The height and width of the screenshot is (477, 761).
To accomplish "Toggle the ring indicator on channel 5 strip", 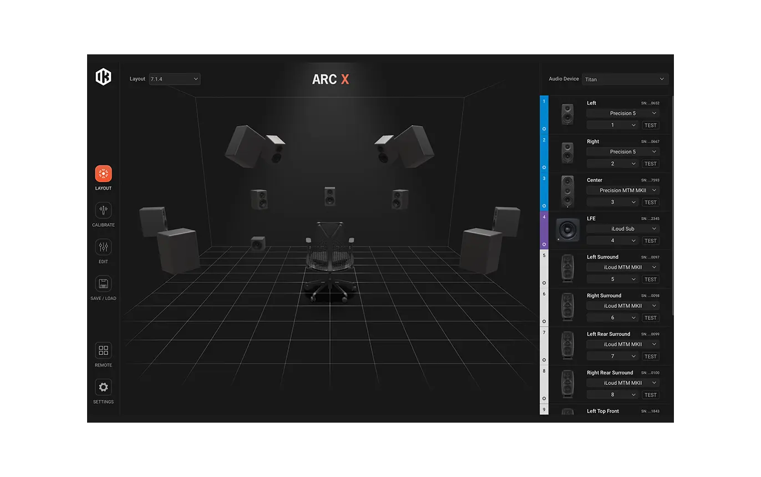I will point(544,282).
